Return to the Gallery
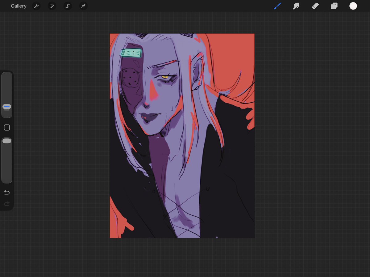This screenshot has width=370, height=277. (x=19, y=6)
